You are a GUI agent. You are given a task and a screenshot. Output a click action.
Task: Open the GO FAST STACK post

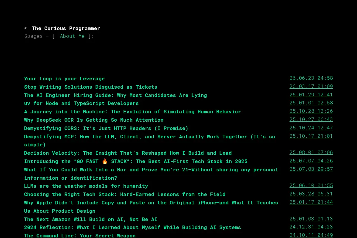click(136, 161)
